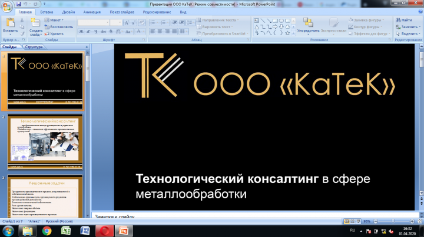This screenshot has width=424, height=237.
Task: Click the Удалить slide button
Action: pos(54,33)
